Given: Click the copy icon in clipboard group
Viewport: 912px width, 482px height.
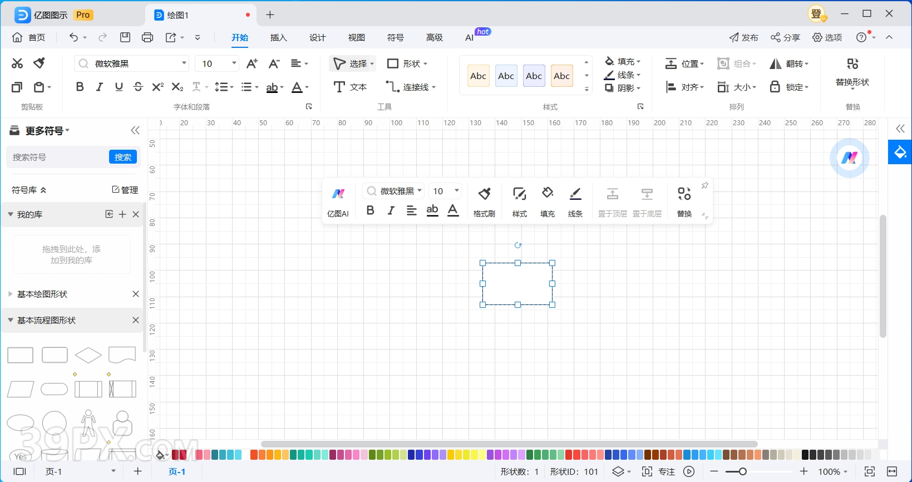Looking at the screenshot, I should tap(17, 87).
